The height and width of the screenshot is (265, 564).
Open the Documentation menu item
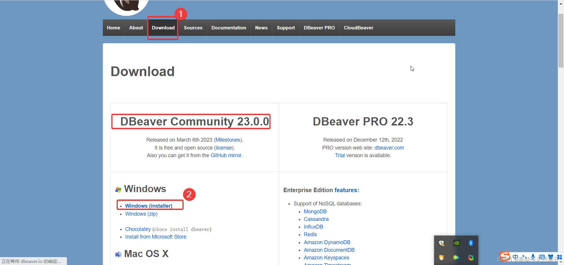(229, 28)
